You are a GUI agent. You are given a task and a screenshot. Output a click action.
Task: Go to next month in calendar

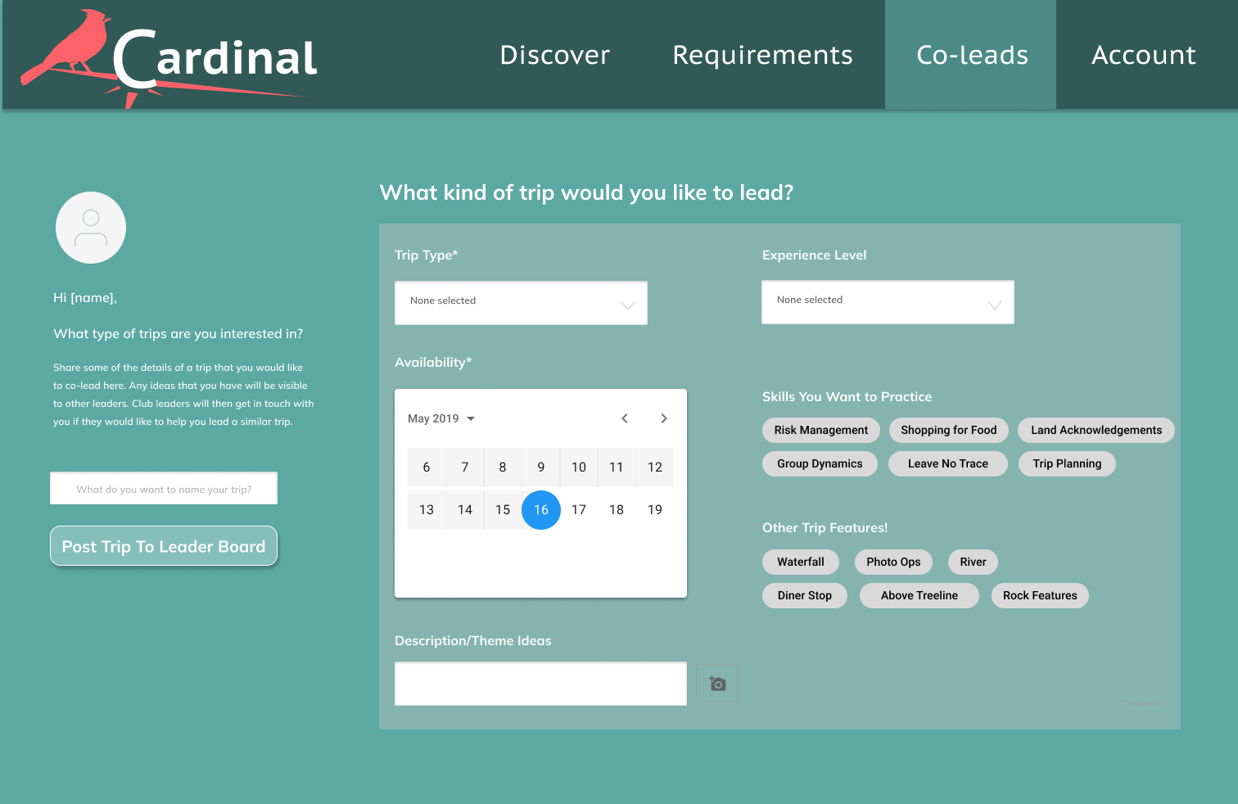pyautogui.click(x=664, y=418)
